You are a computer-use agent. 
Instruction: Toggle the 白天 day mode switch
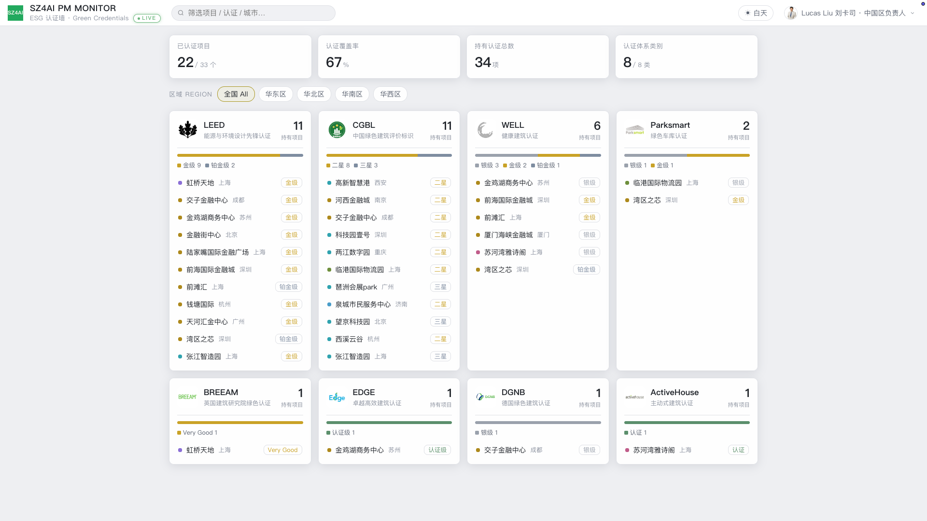(x=756, y=13)
